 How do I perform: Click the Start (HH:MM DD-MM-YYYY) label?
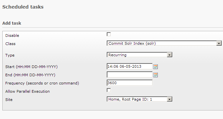pos(31,67)
